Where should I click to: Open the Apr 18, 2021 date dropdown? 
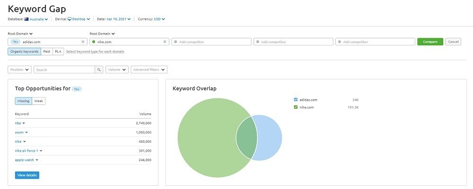[119, 19]
